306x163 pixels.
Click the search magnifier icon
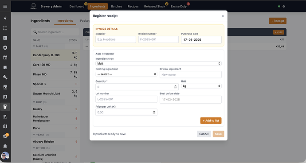(35, 32)
